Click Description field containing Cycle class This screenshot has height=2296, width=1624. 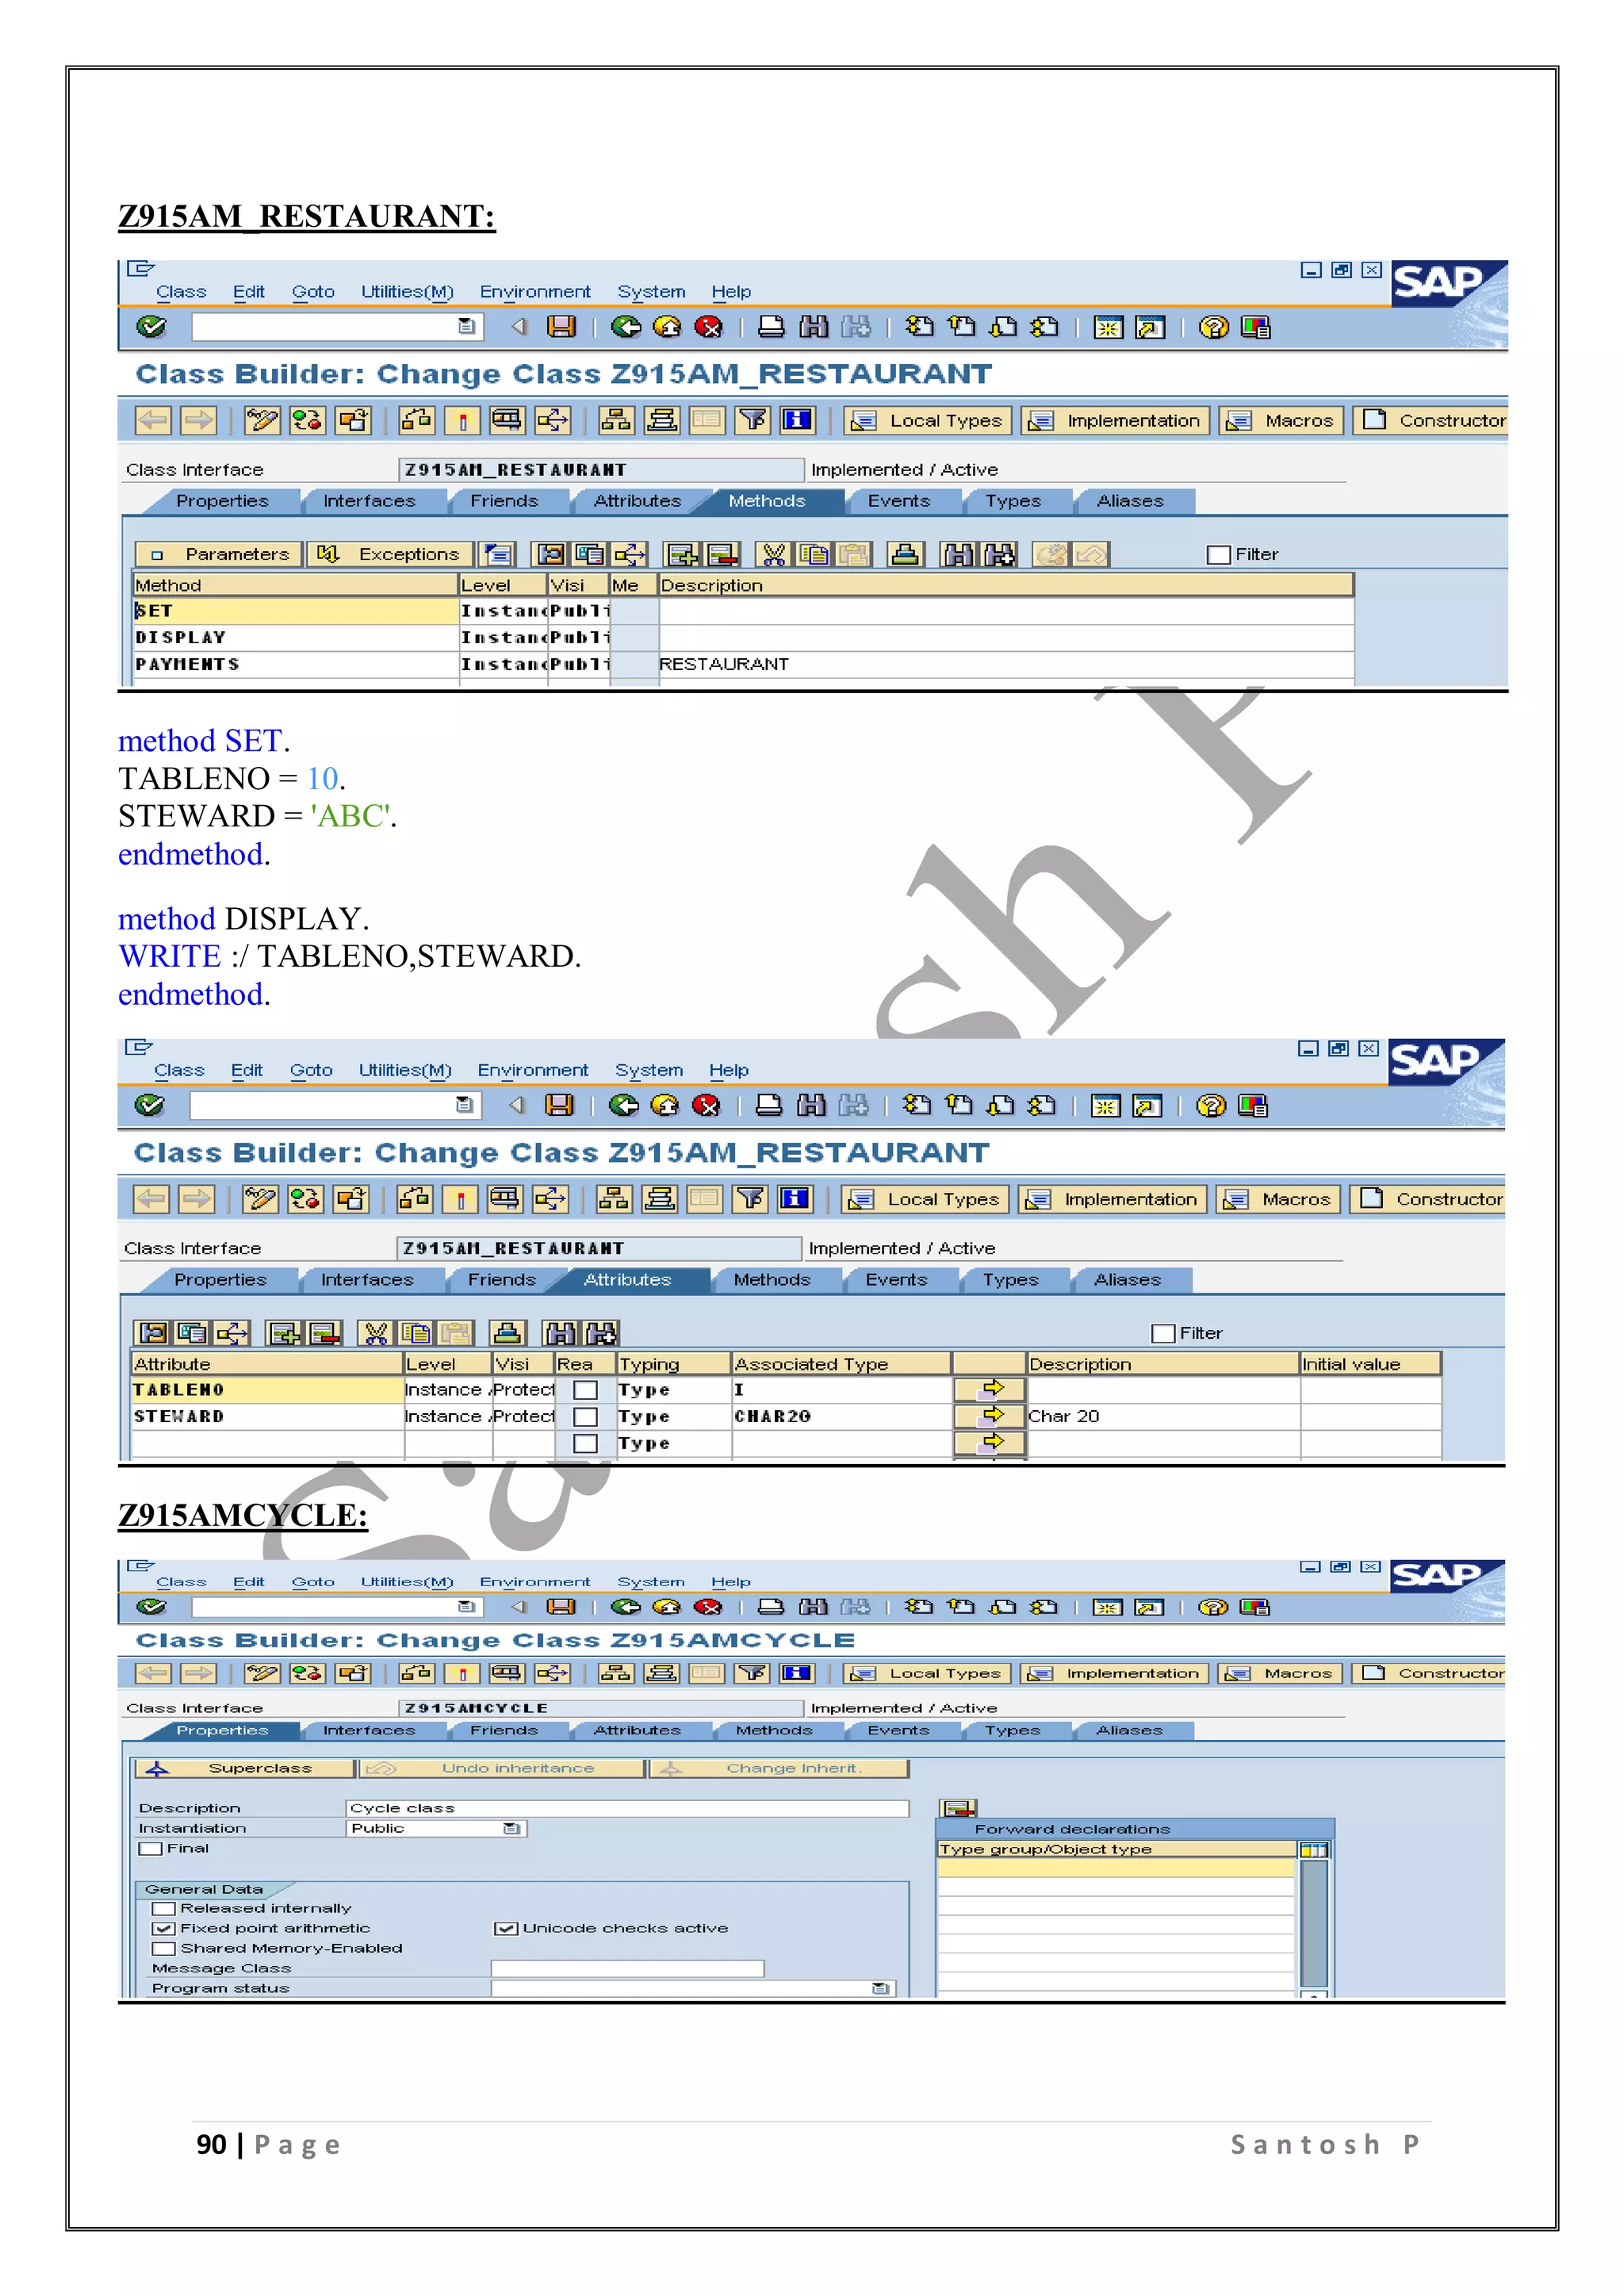pyautogui.click(x=627, y=1809)
